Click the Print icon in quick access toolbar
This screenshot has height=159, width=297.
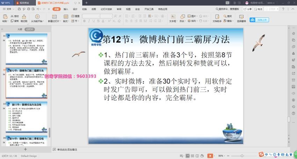(29, 9)
